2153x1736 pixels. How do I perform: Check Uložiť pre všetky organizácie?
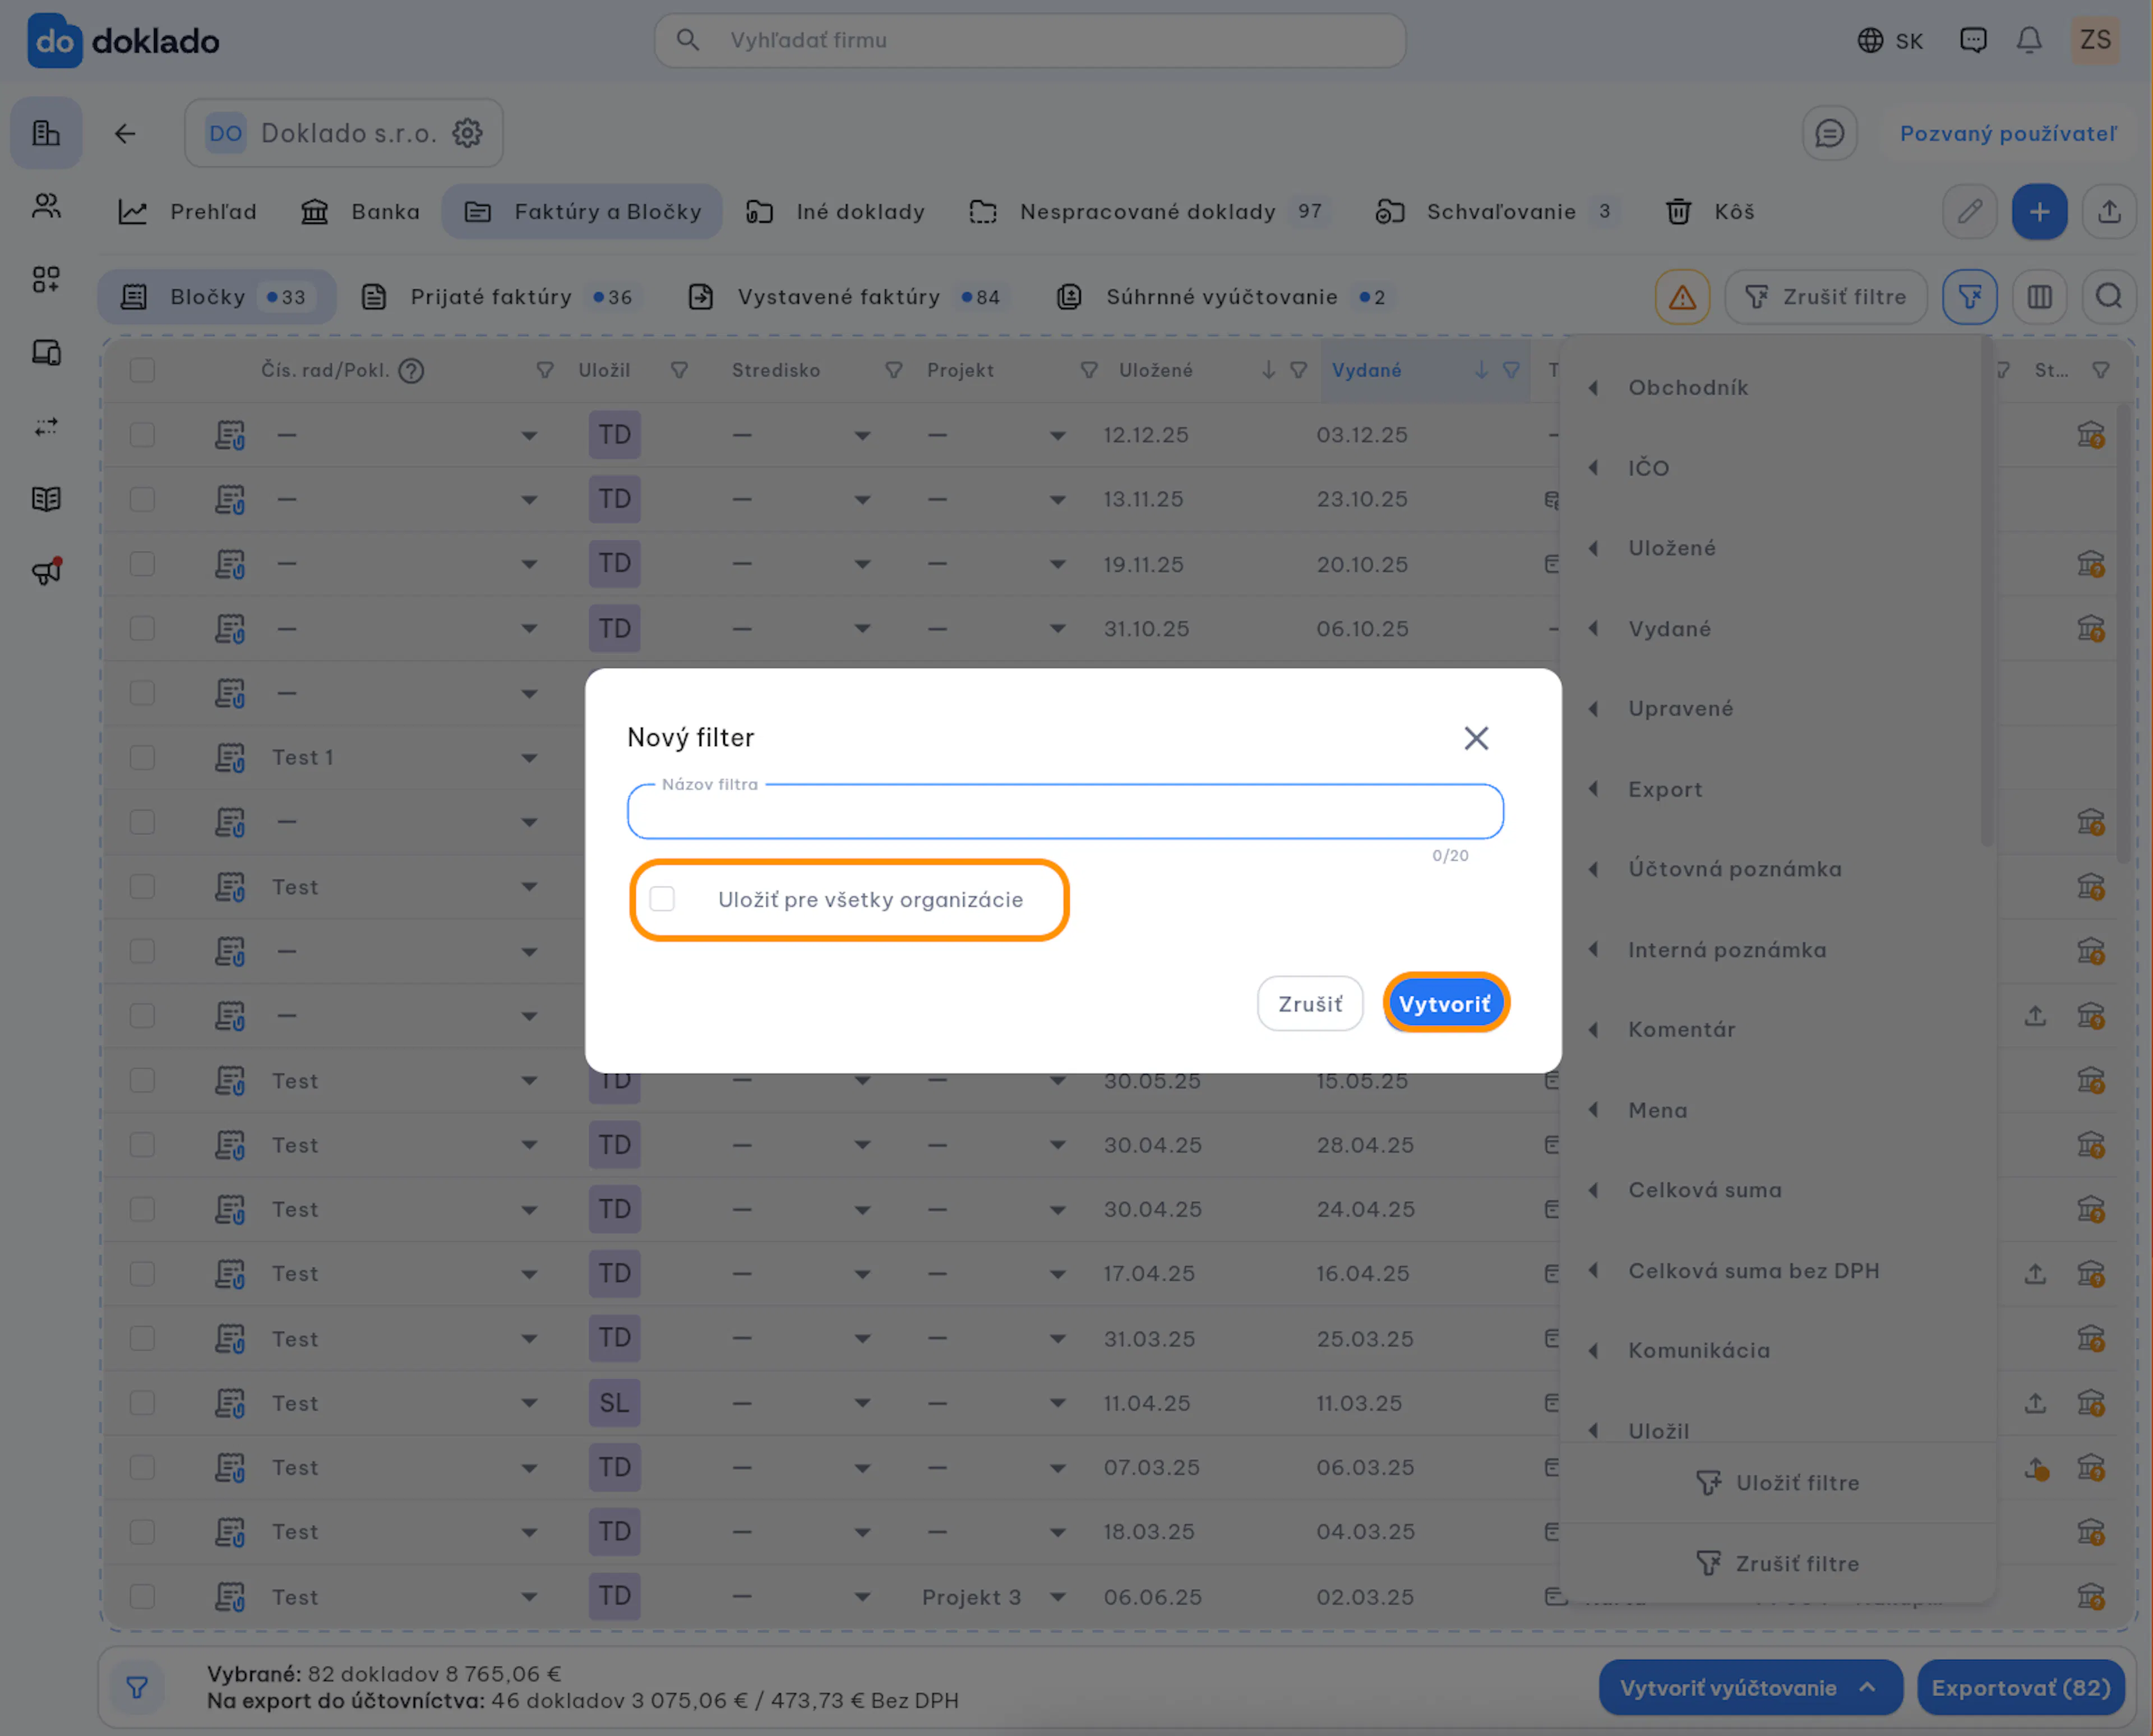pyautogui.click(x=662, y=899)
